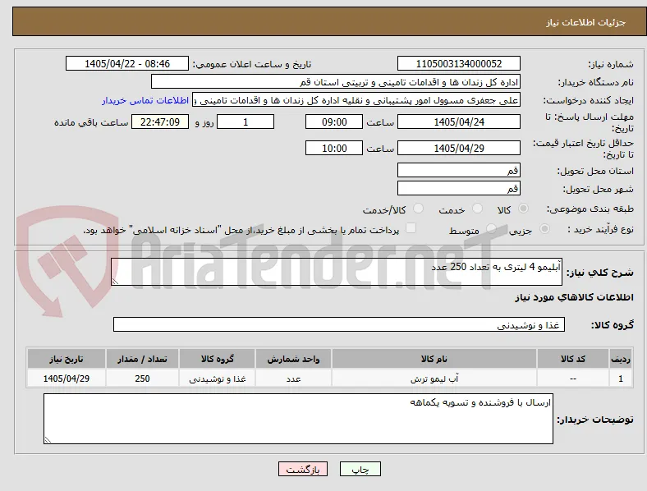Open the اطلاعات تماس خریدار link

click(145, 100)
